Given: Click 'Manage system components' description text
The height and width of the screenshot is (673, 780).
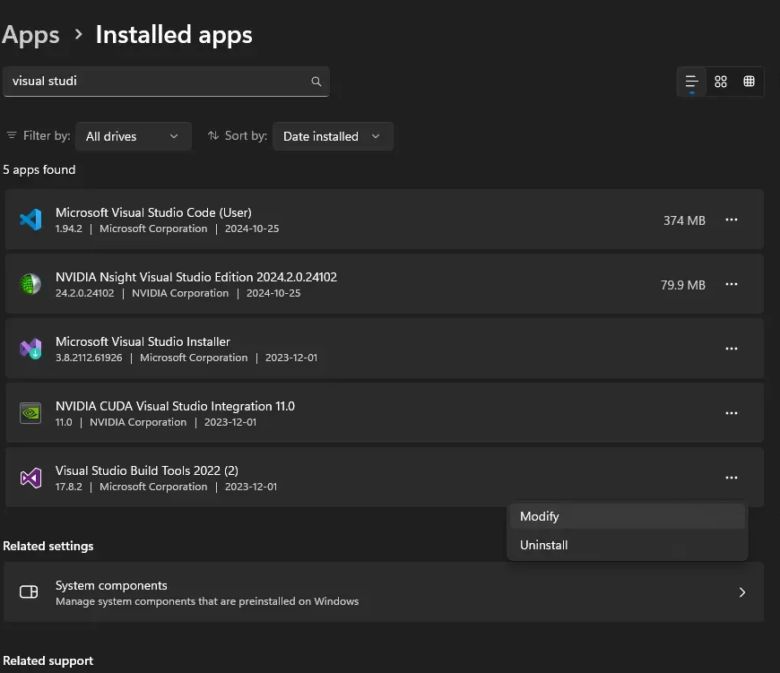Looking at the screenshot, I should [x=207, y=601].
